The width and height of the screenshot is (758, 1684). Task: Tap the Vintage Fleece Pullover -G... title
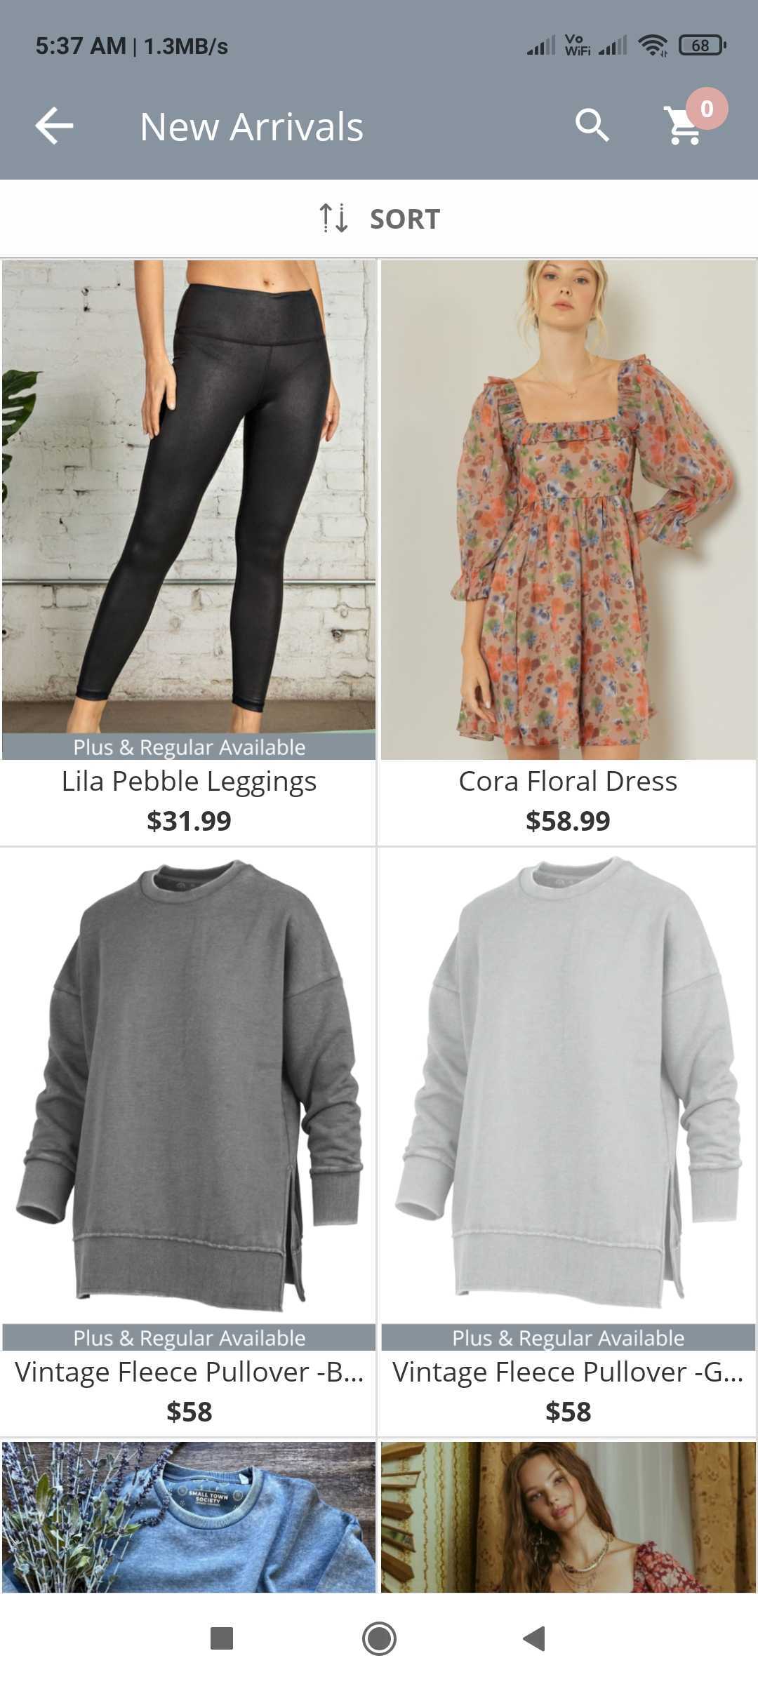tap(568, 1372)
